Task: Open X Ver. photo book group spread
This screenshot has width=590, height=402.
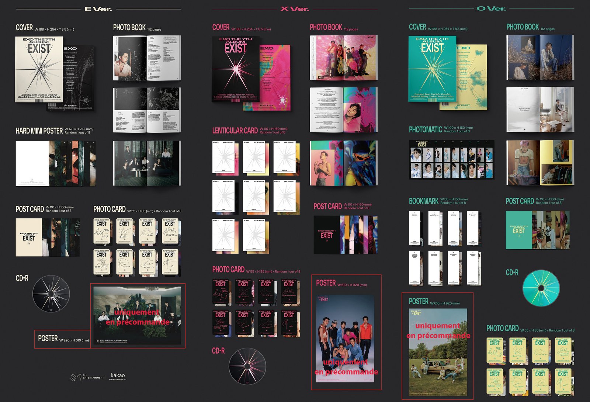Action: coord(344,58)
